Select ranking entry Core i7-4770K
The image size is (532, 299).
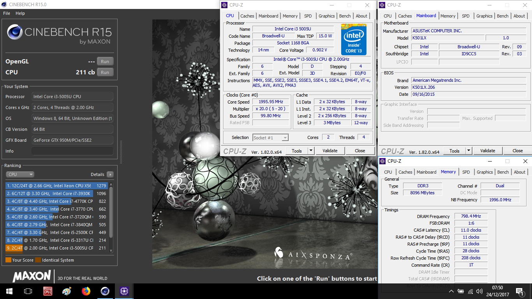point(57,201)
